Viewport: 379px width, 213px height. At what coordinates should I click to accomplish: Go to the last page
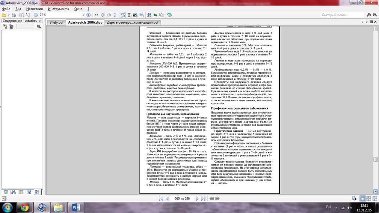pyautogui.click(x=203, y=198)
